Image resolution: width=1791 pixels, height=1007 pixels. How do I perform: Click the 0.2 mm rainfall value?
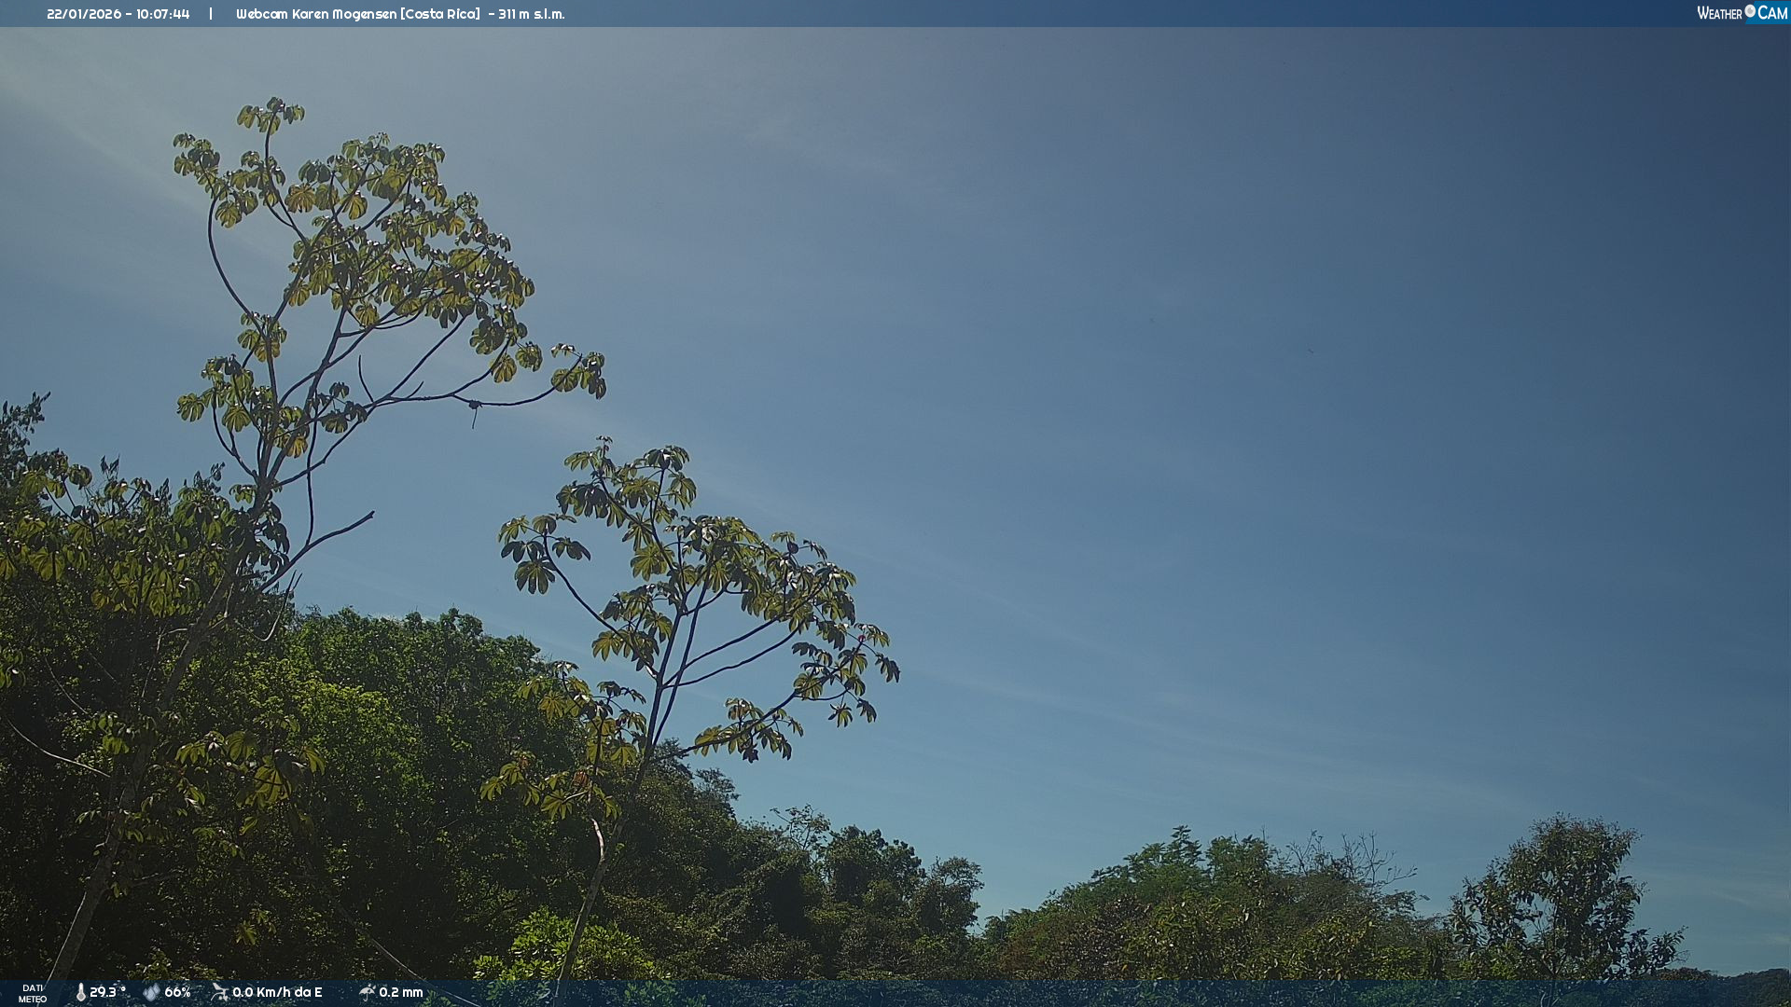401,992
